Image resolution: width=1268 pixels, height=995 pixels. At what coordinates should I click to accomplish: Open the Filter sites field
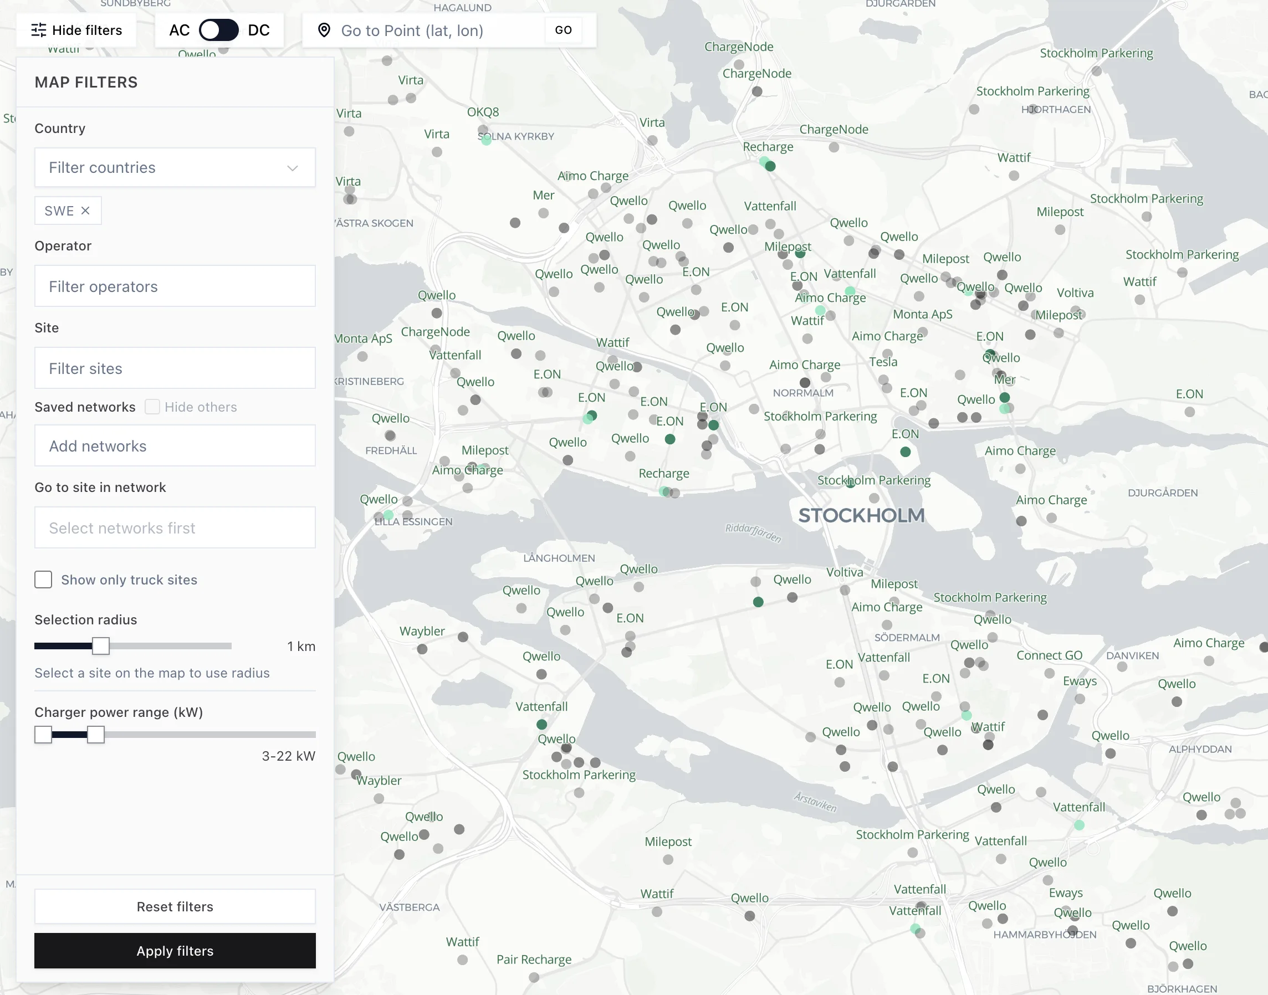(x=175, y=368)
